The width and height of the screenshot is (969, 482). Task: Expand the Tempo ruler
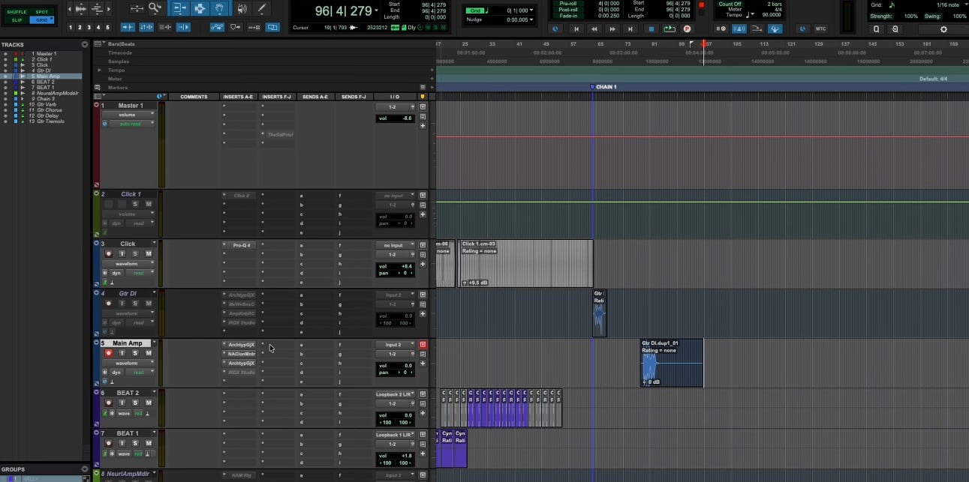[99, 70]
